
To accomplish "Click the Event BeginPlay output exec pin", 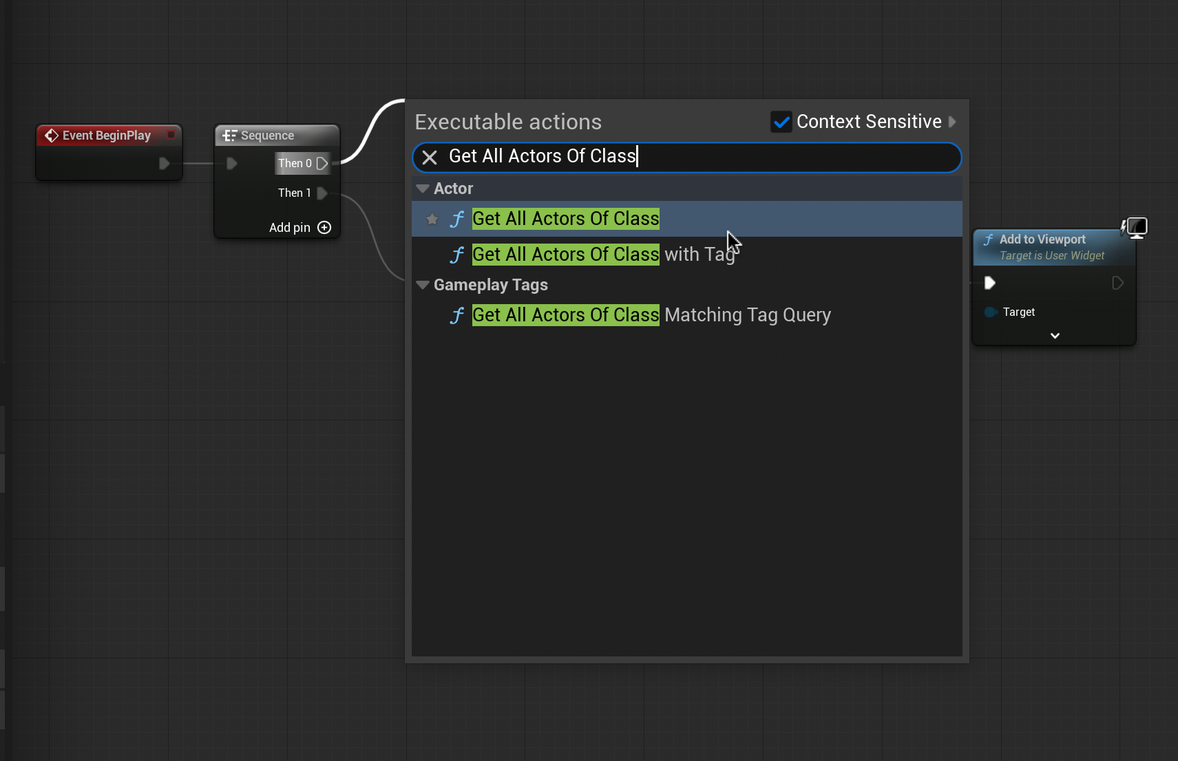I will pos(164,163).
